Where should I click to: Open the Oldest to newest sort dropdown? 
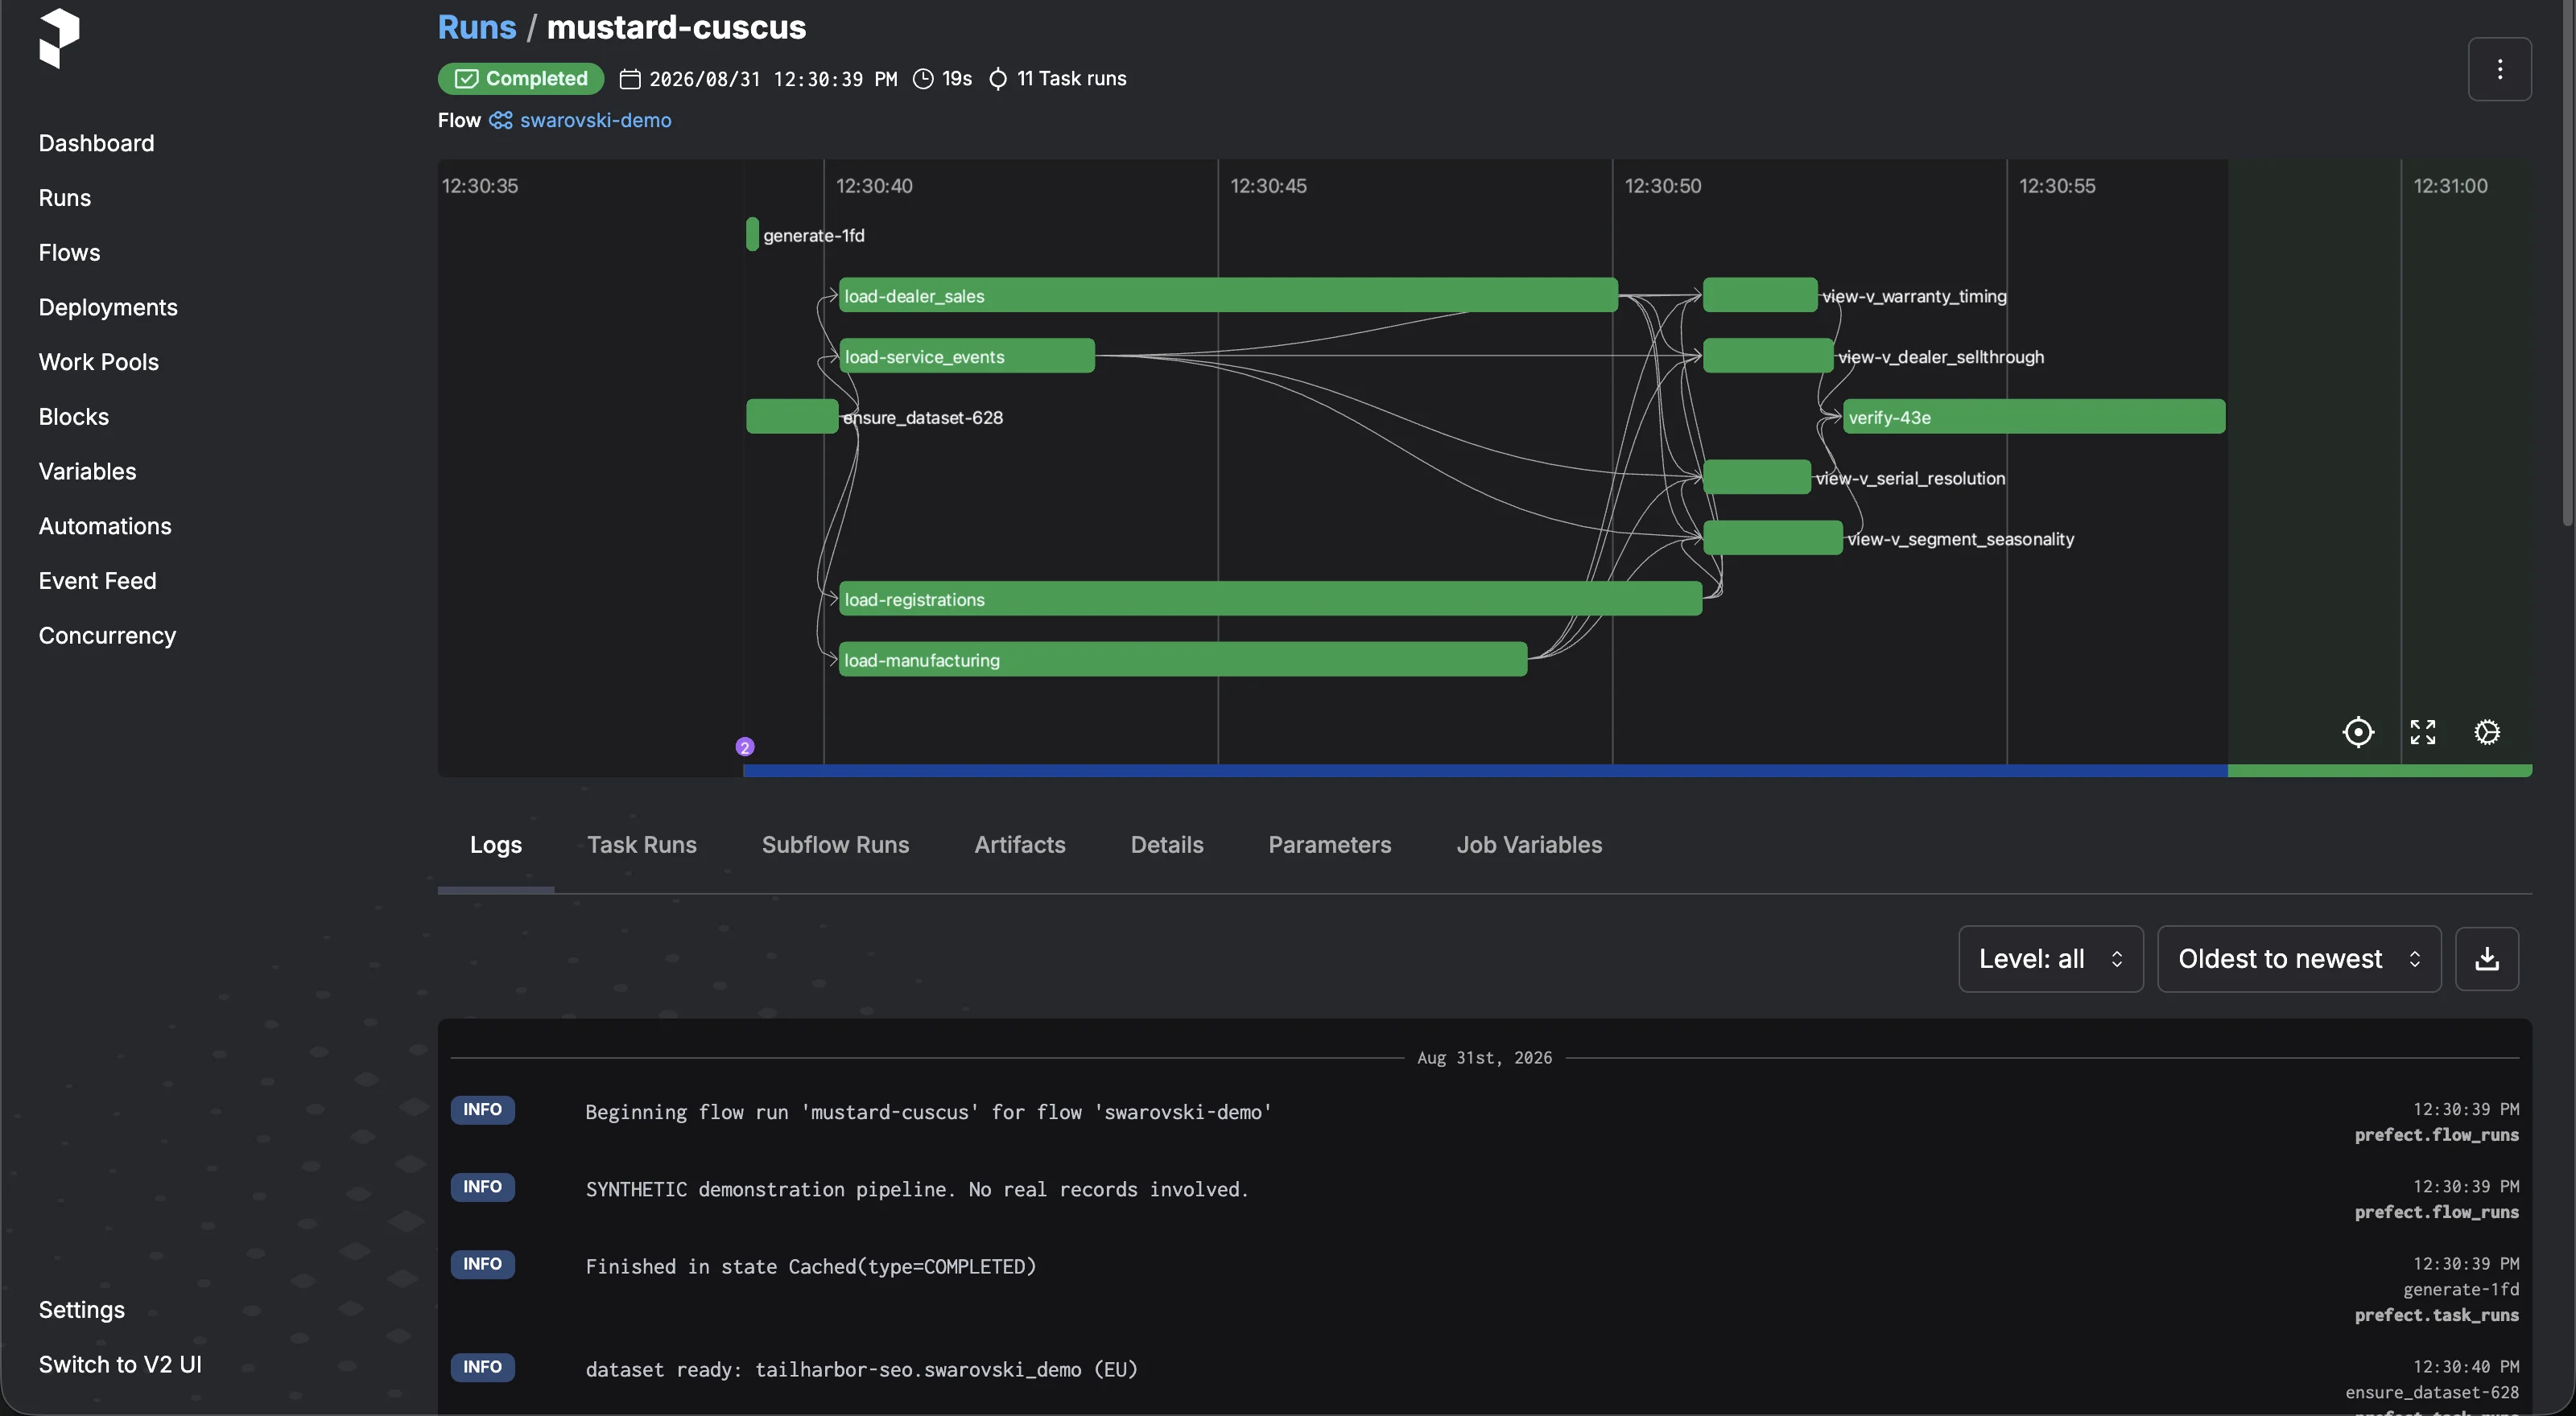(2299, 959)
